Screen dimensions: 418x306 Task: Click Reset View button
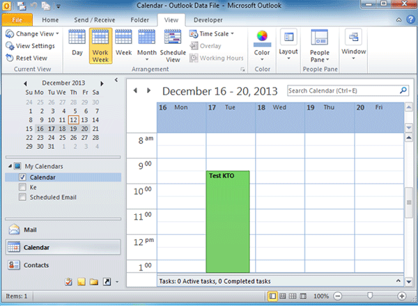26,58
